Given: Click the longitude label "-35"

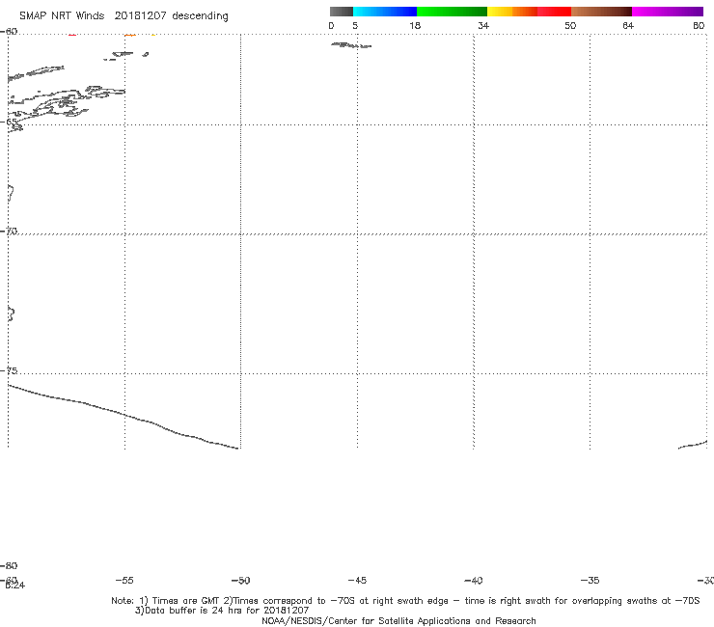Looking at the screenshot, I should tap(590, 580).
